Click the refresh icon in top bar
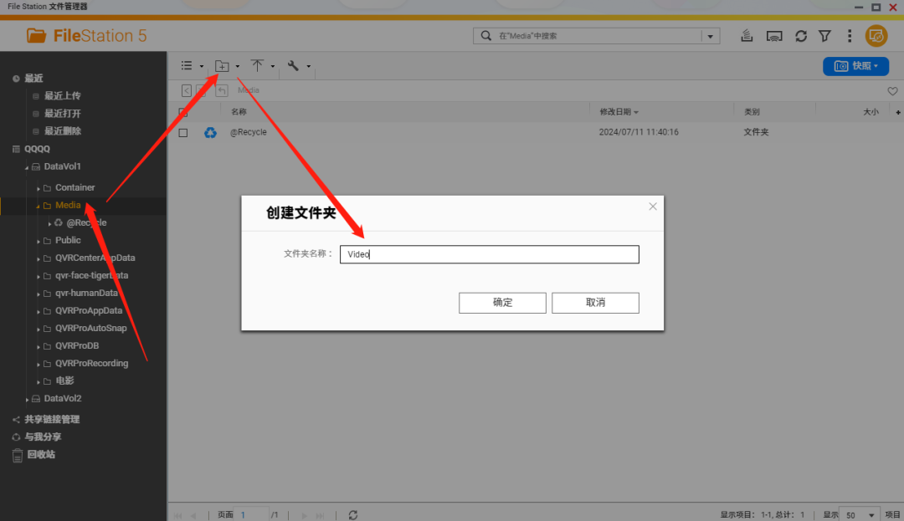The width and height of the screenshot is (904, 521). click(801, 36)
